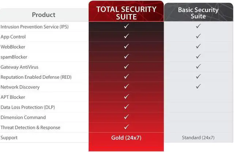234x152 pixels.
Task: Click the Gold (24x7) support cell
Action: tap(126, 138)
